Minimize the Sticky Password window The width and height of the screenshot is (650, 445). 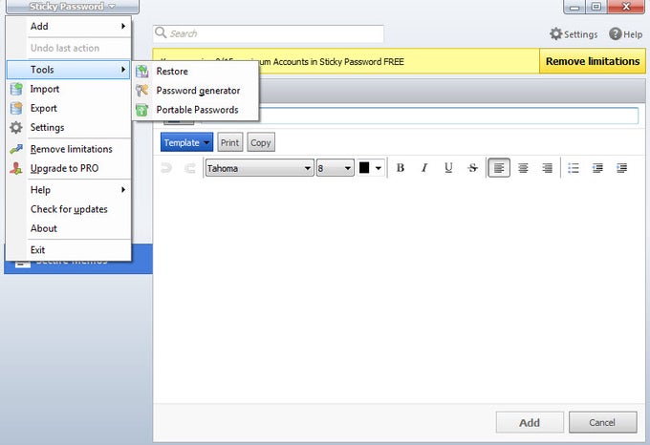574,7
